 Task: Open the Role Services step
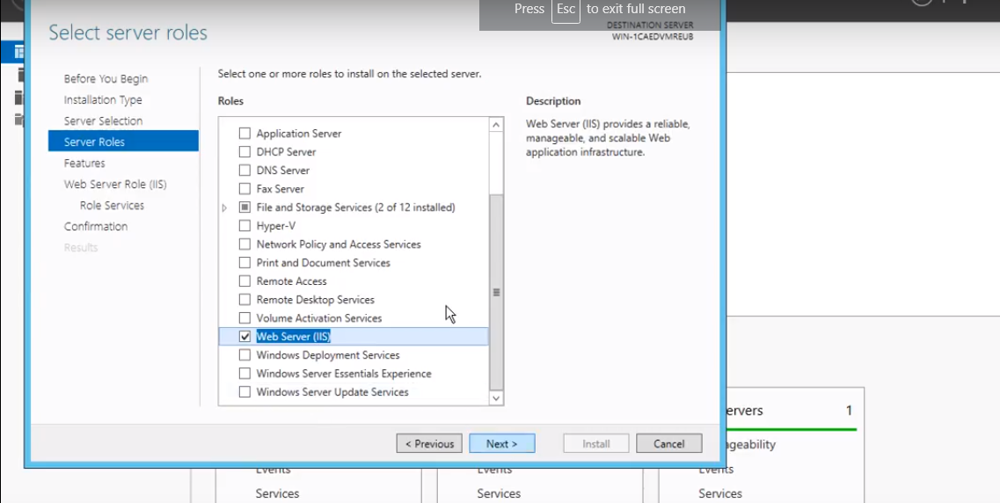click(x=113, y=205)
